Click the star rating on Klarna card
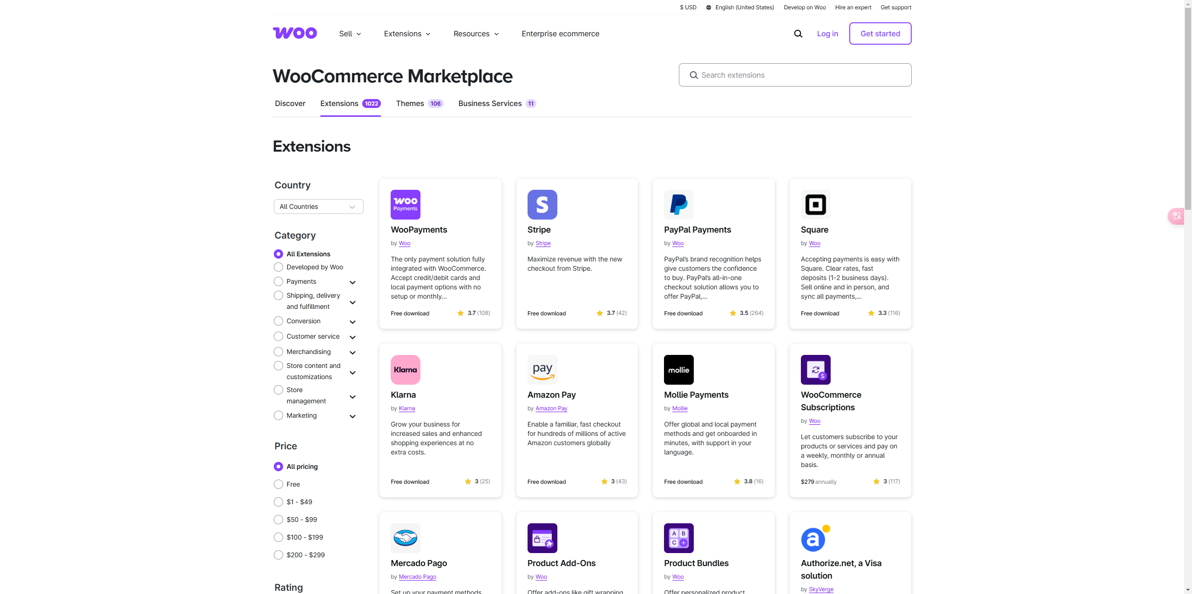This screenshot has height=594, width=1192. (477, 481)
